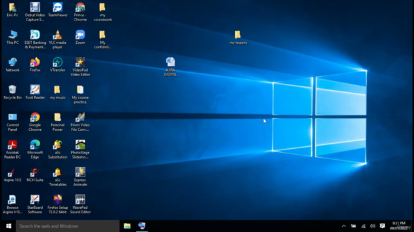Open aSc Timetables
This screenshot has width=414, height=232.
coord(58,177)
